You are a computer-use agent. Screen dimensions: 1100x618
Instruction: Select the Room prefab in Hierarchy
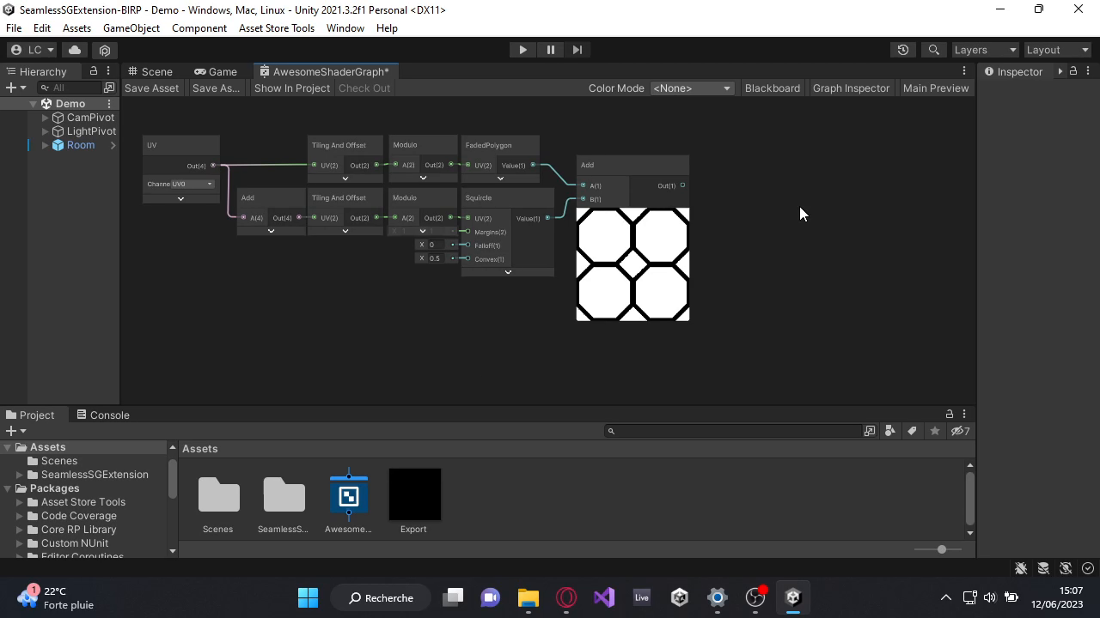point(81,145)
